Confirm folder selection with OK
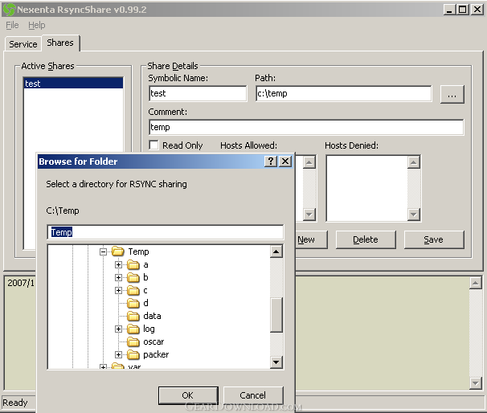The image size is (487, 413). tap(188, 395)
